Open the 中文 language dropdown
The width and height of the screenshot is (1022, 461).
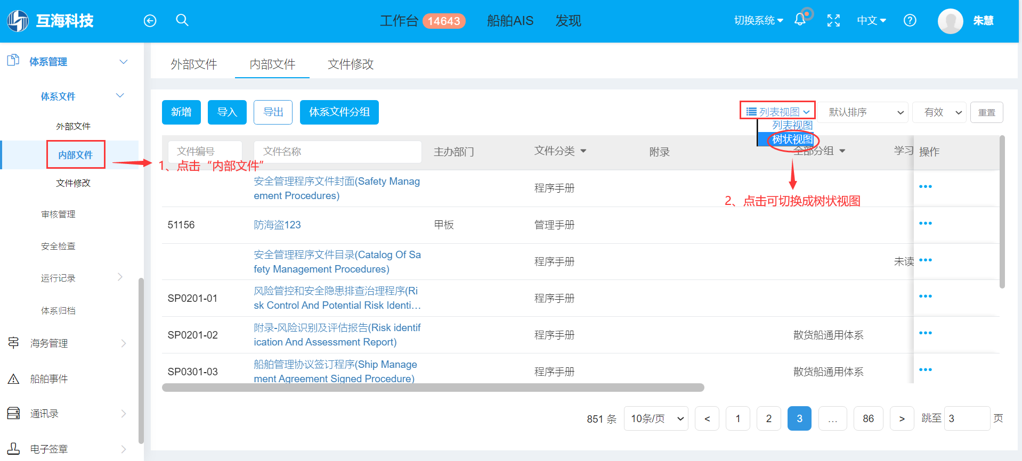tap(871, 20)
